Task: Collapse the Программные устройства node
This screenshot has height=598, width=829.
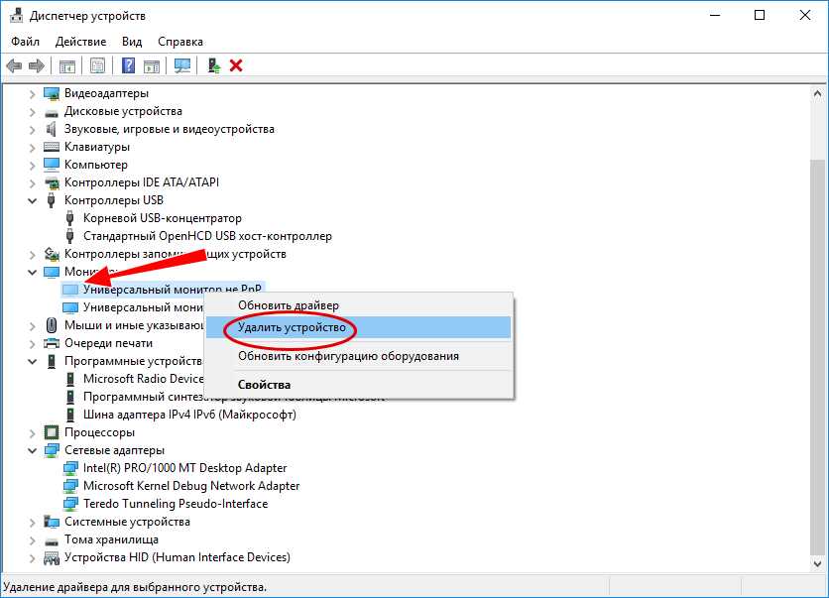Action: click(x=33, y=362)
